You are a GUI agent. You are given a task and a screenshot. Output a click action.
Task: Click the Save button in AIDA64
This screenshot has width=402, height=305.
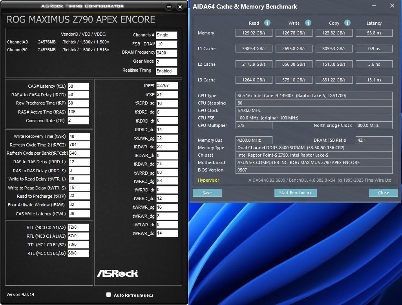click(x=207, y=193)
